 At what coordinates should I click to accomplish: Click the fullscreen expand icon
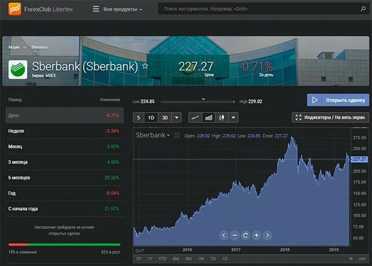(298, 117)
